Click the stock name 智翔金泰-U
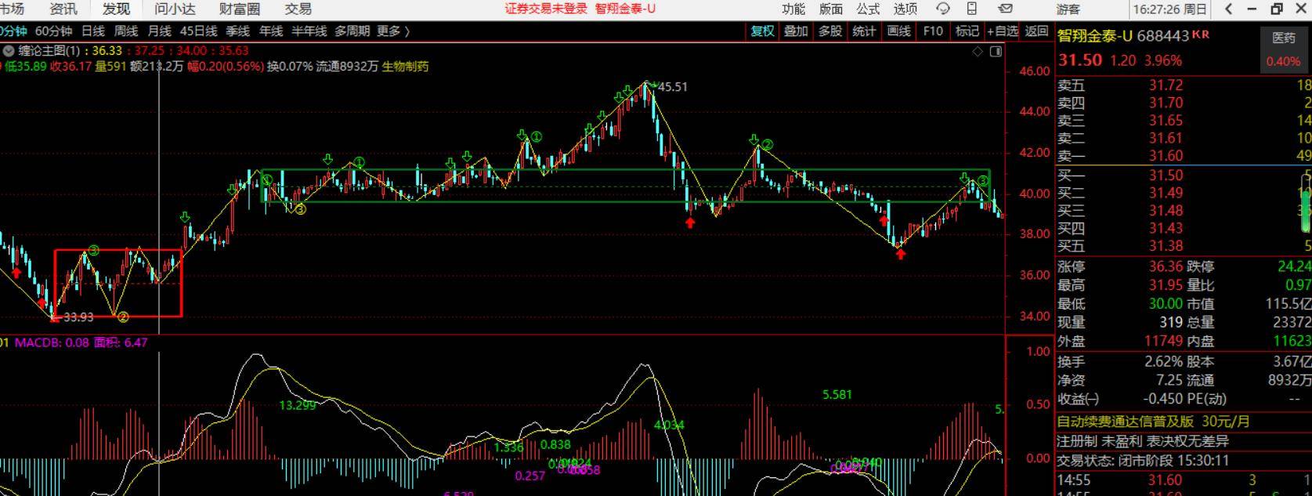This screenshot has height=496, width=1312. [x=1095, y=36]
